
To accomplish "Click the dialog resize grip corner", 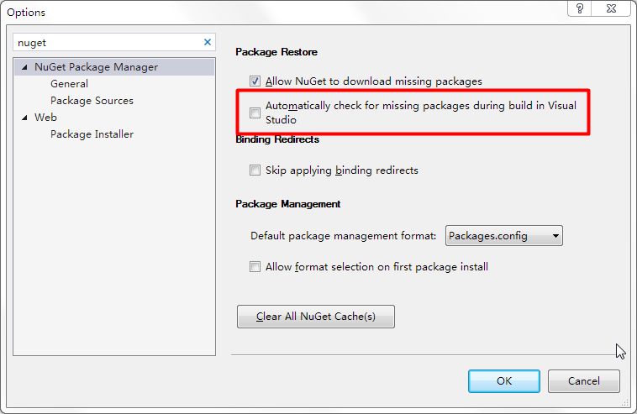I will click(625, 402).
